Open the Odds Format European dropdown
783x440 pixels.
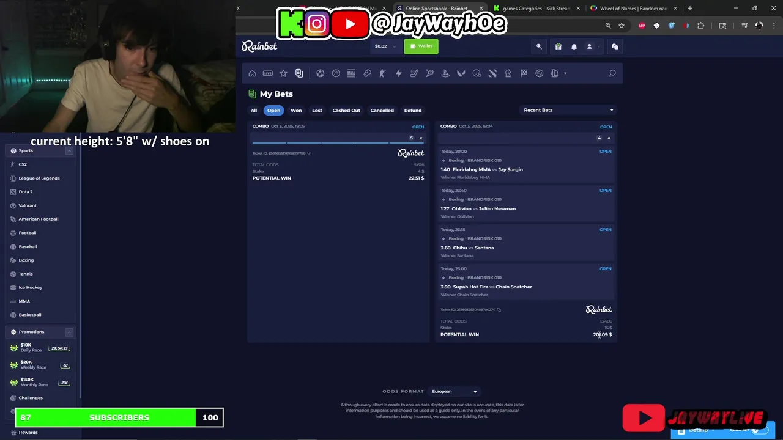[455, 391]
